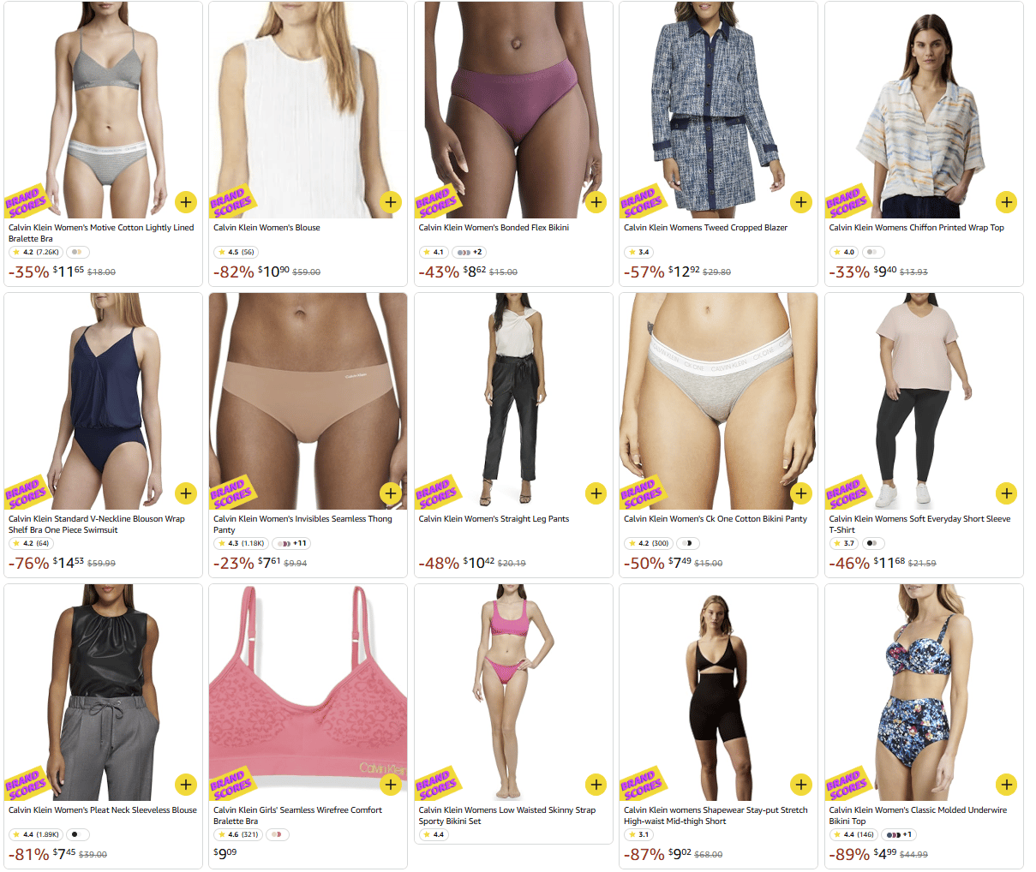
Task: Add the Pleat Neck Sleeveless Blouse with plus icon
Action: (186, 785)
